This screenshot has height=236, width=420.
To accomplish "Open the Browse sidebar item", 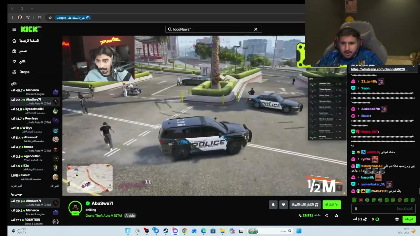I will (19, 51).
